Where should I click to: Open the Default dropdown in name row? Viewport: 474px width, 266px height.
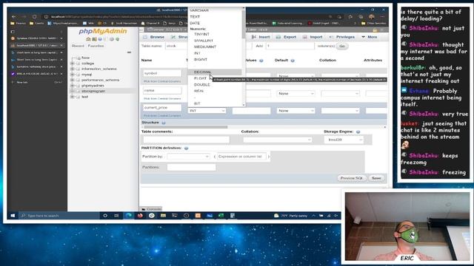click(296, 94)
